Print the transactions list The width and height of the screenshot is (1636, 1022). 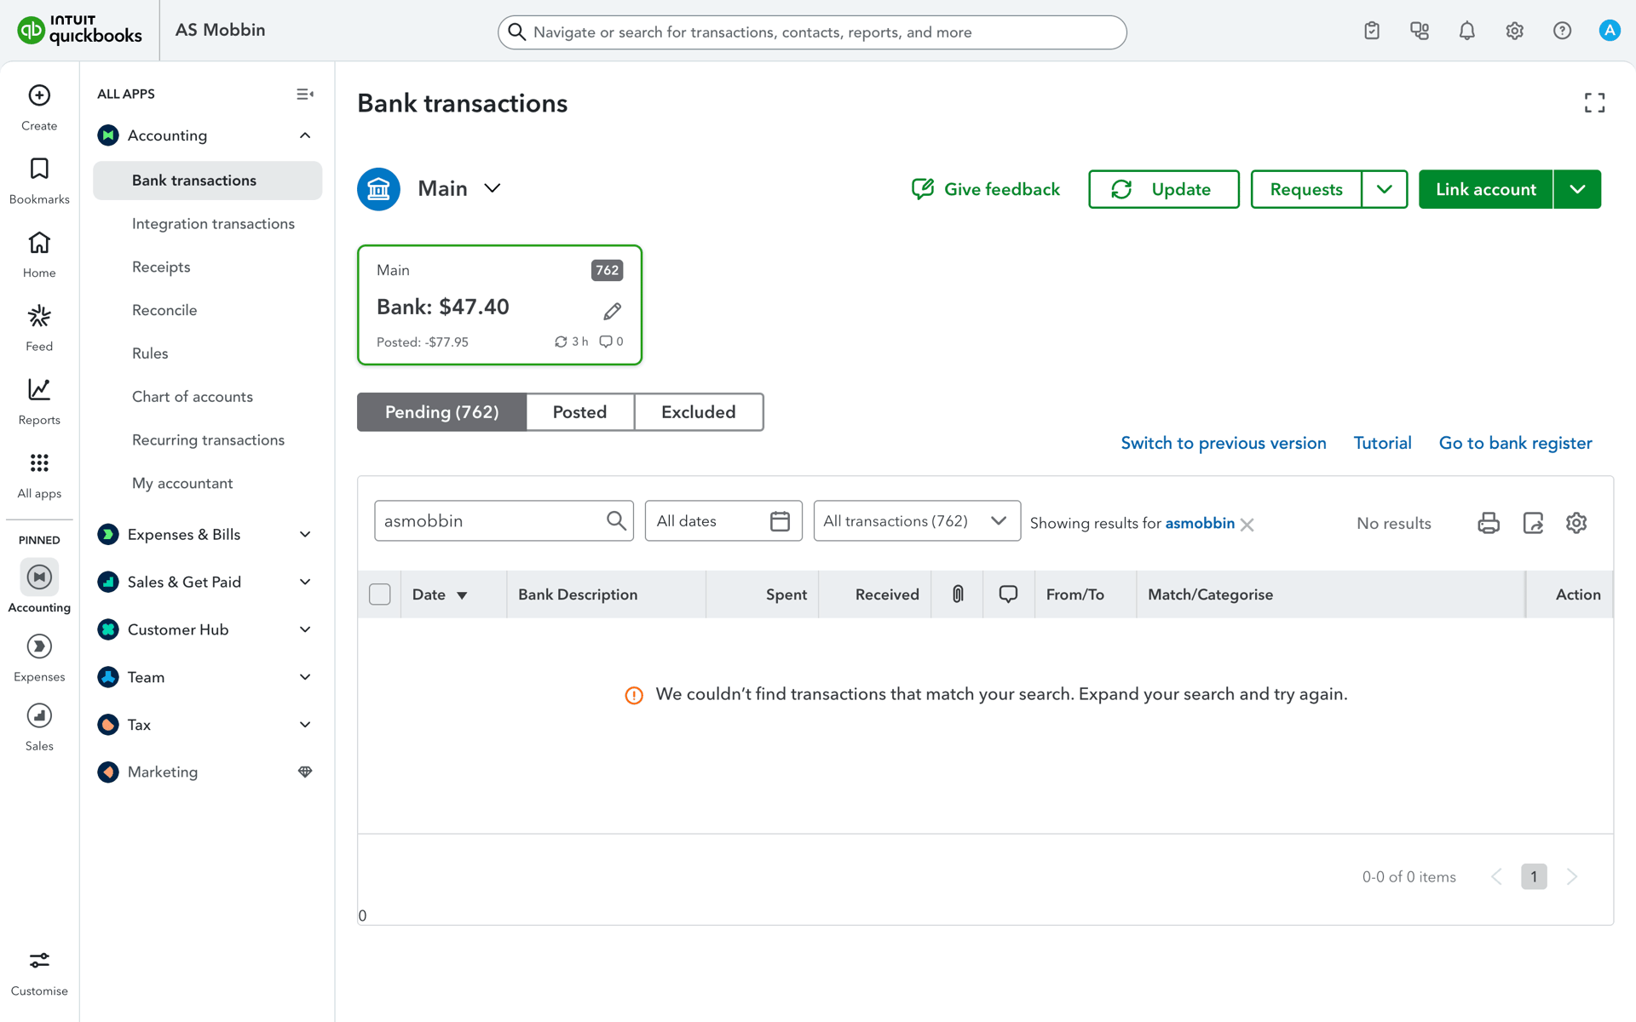[1489, 523]
